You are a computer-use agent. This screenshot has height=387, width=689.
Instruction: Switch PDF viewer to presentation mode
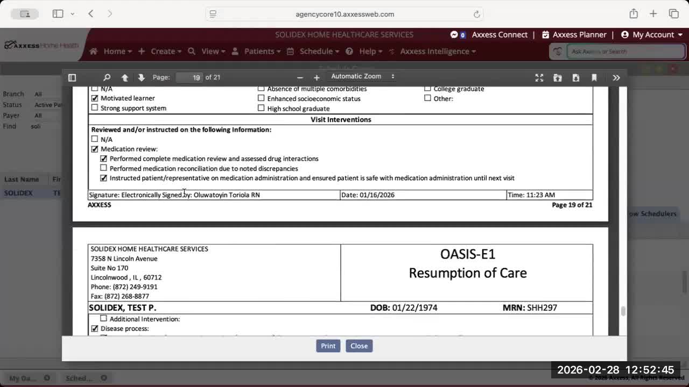539,77
